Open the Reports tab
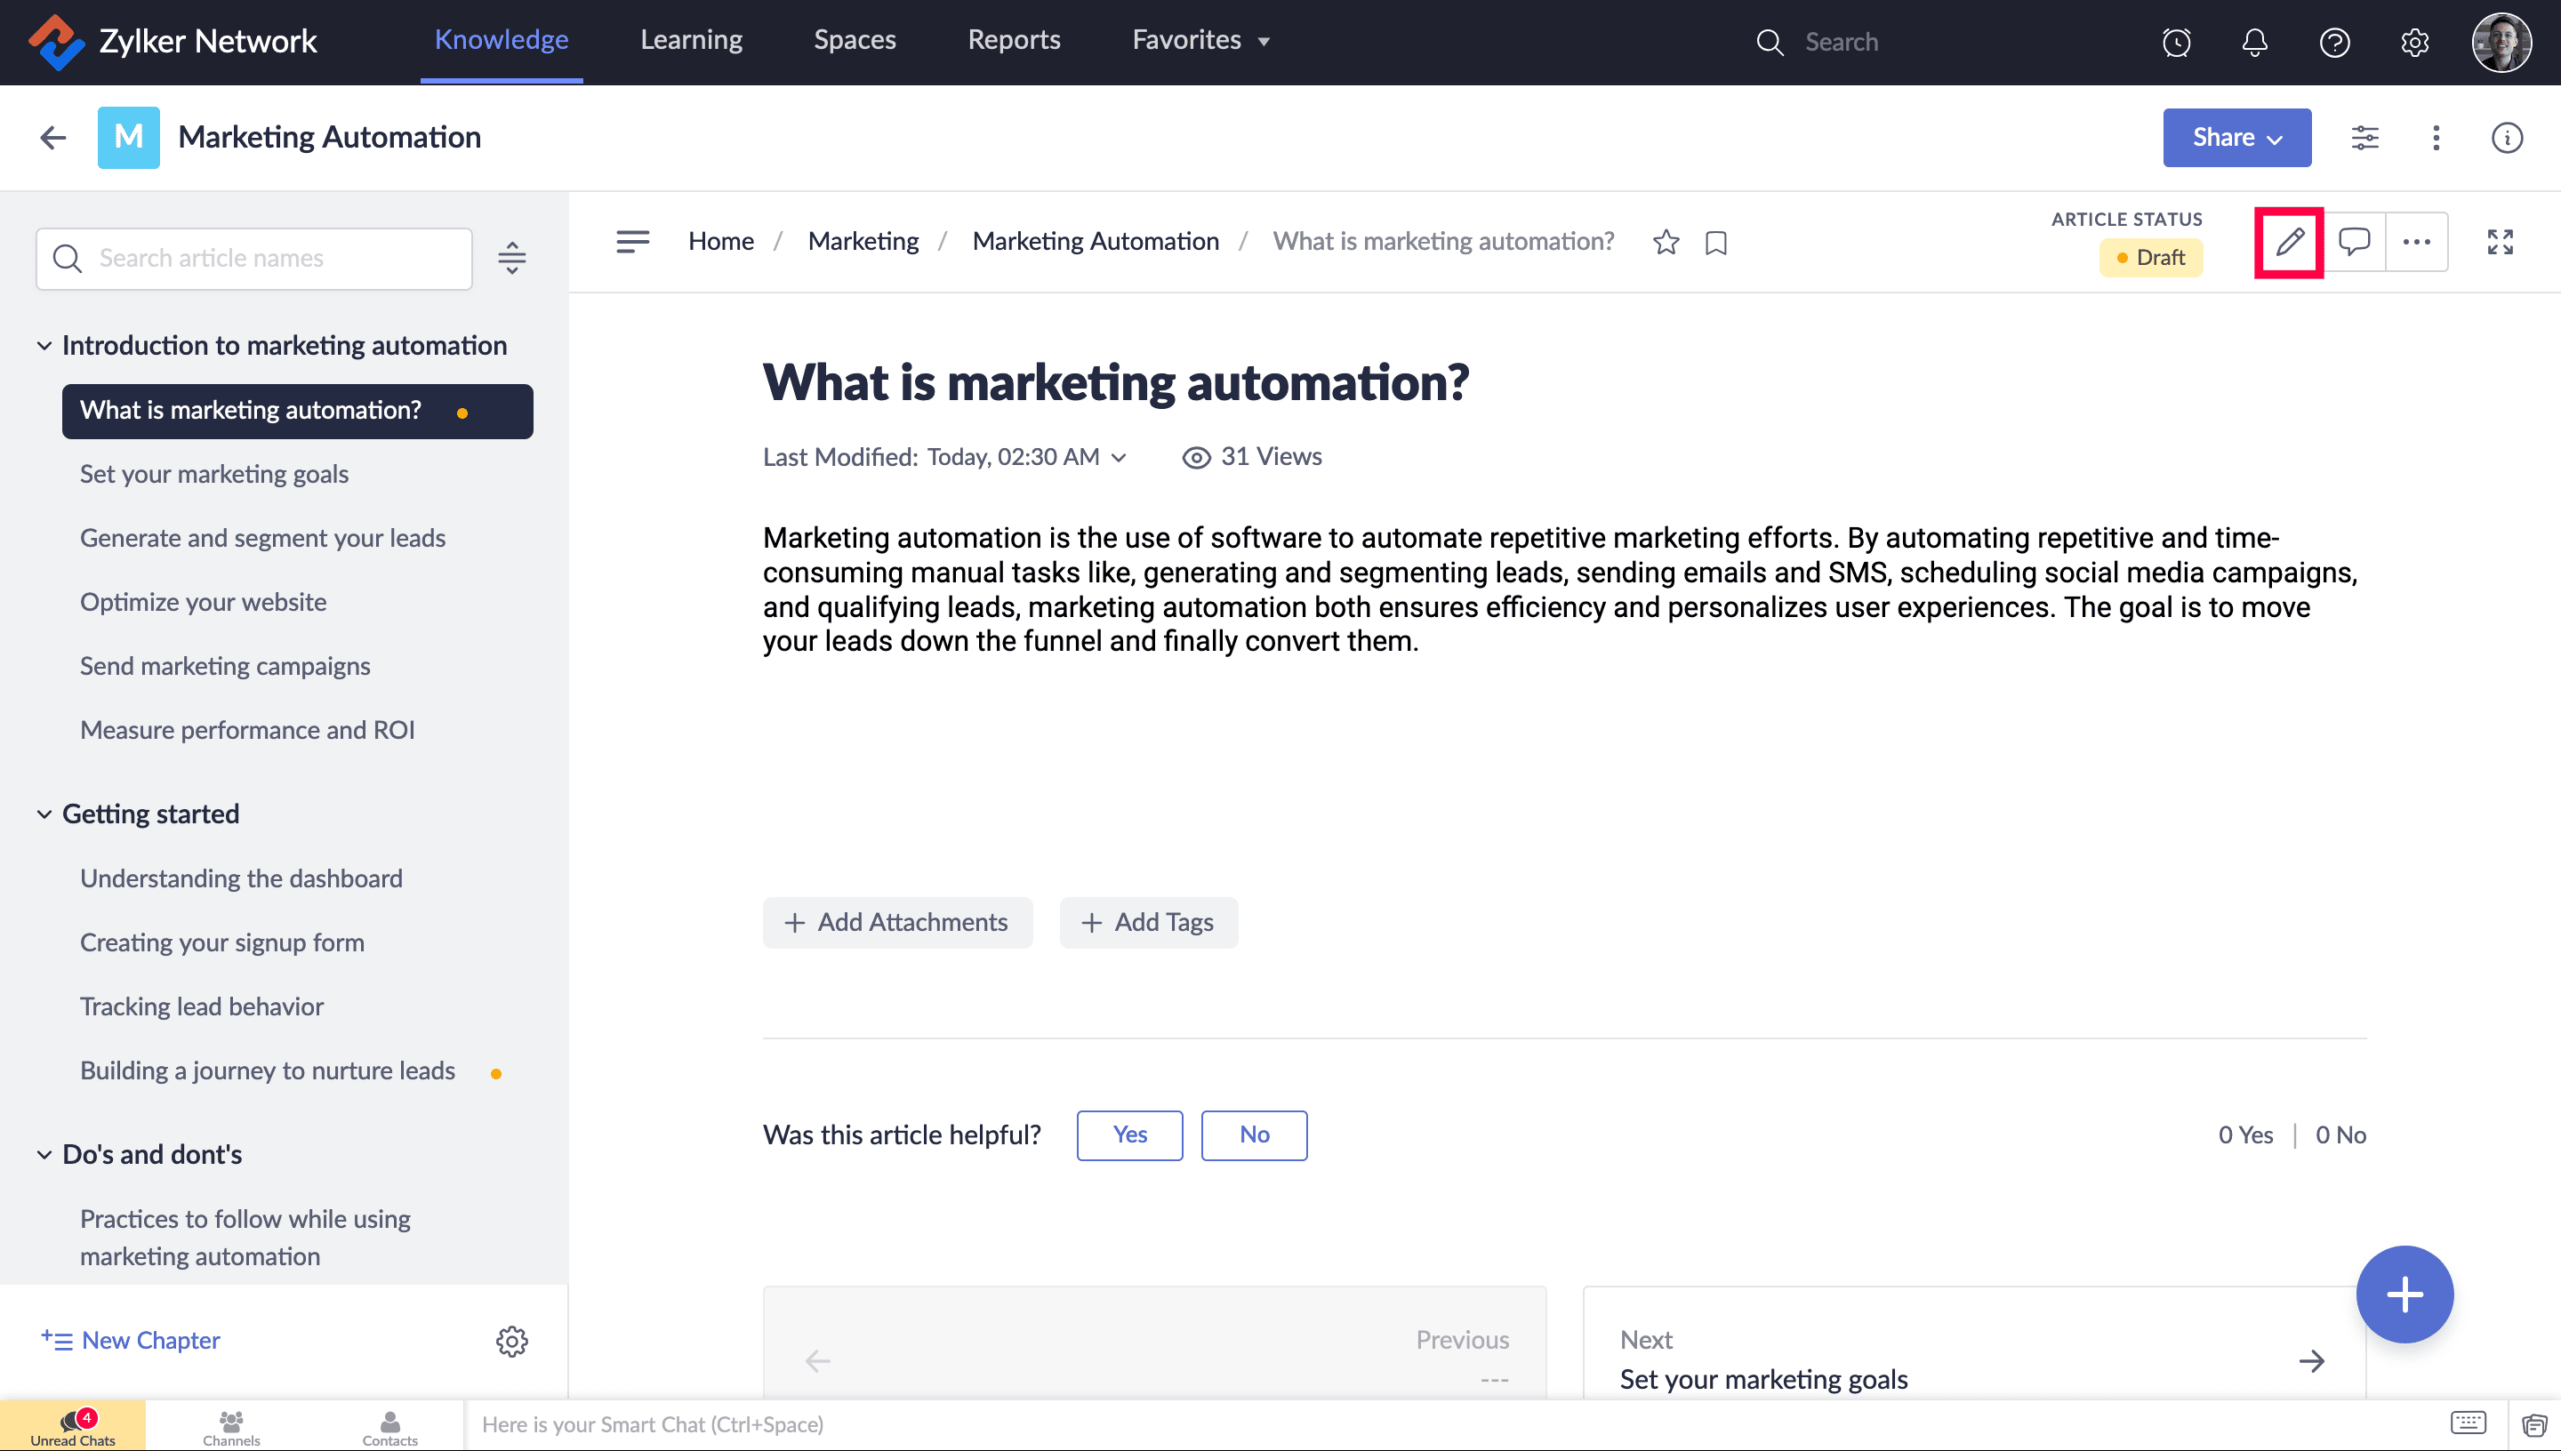This screenshot has height=1451, width=2561. (1014, 41)
